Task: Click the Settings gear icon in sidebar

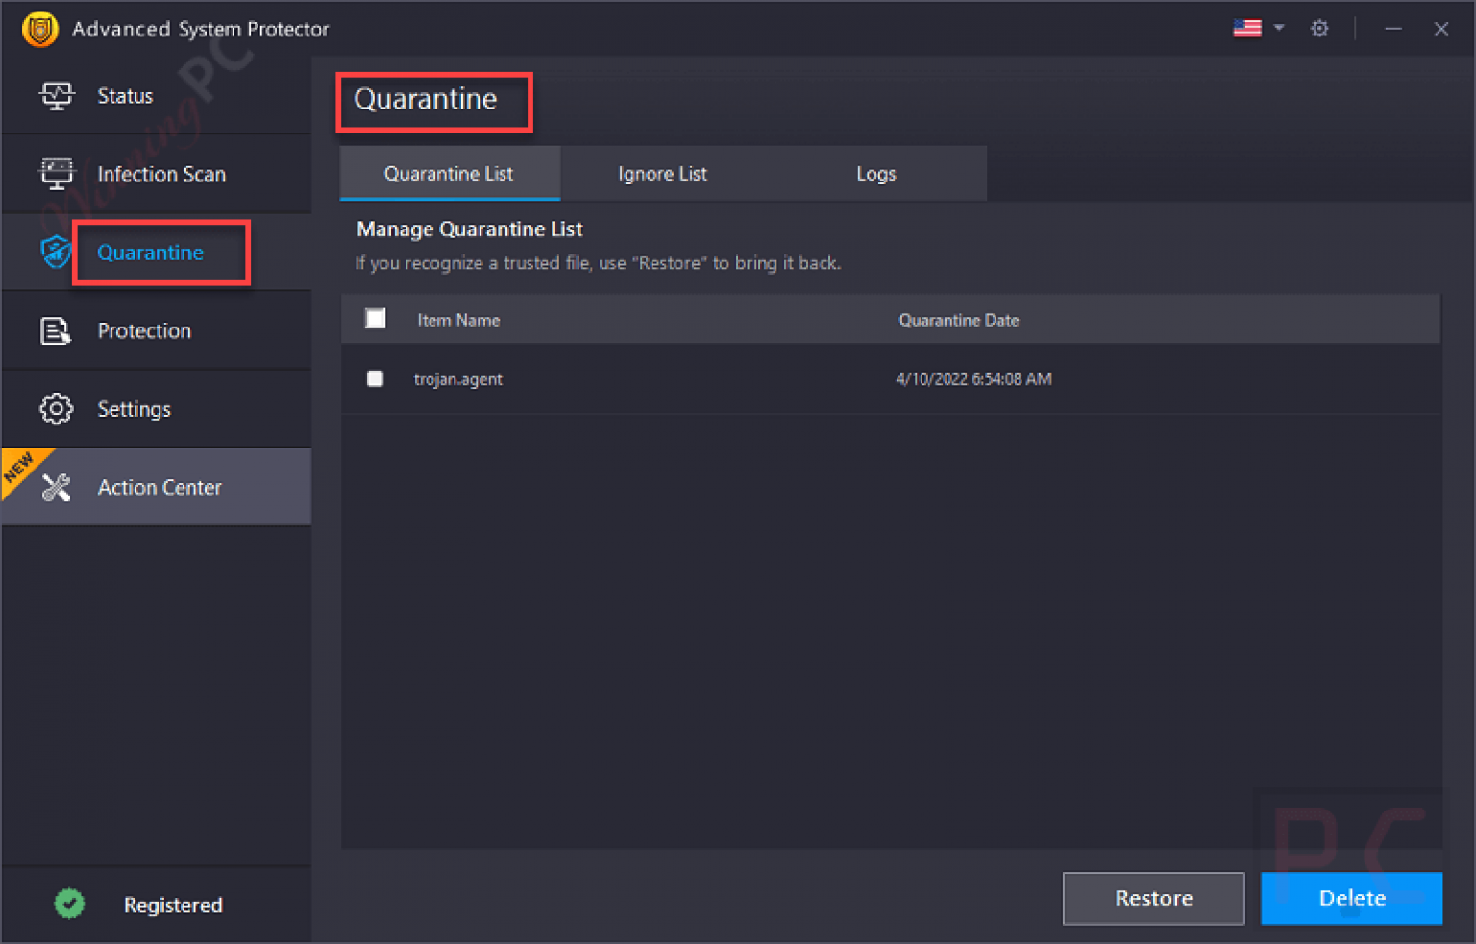Action: [x=56, y=409]
